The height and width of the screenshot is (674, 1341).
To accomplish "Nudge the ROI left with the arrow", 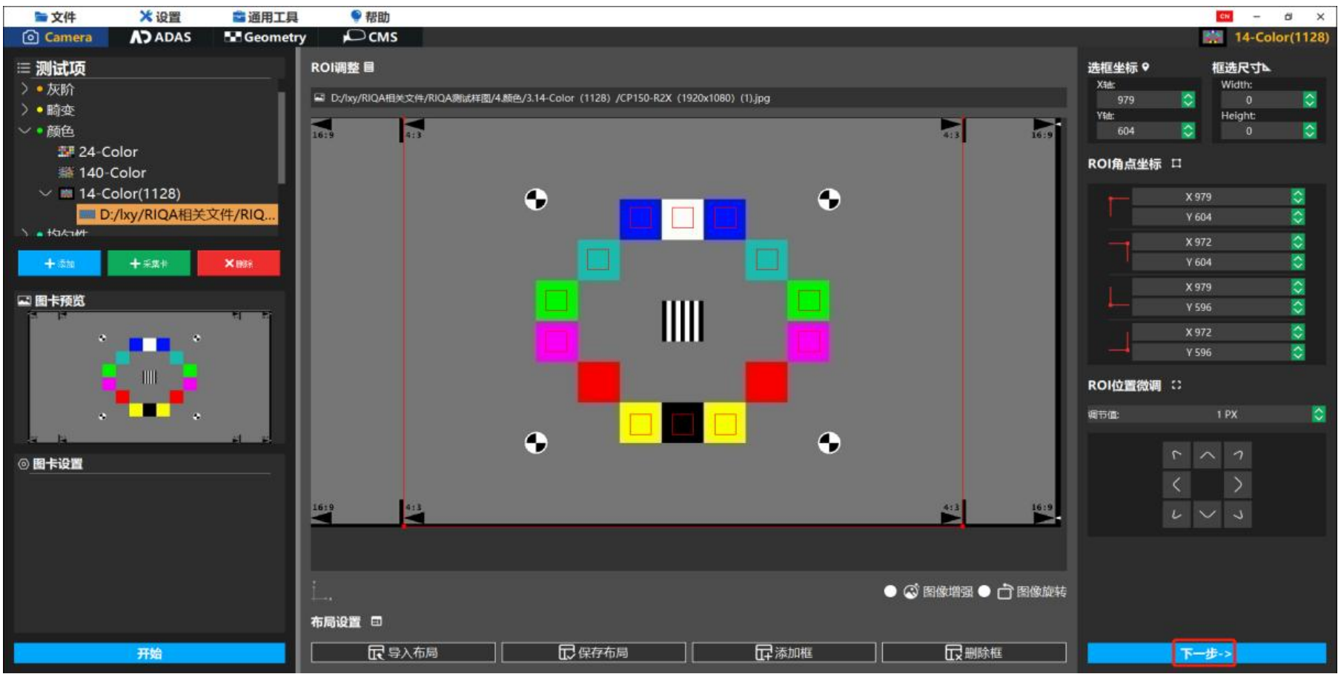I will 1176,485.
